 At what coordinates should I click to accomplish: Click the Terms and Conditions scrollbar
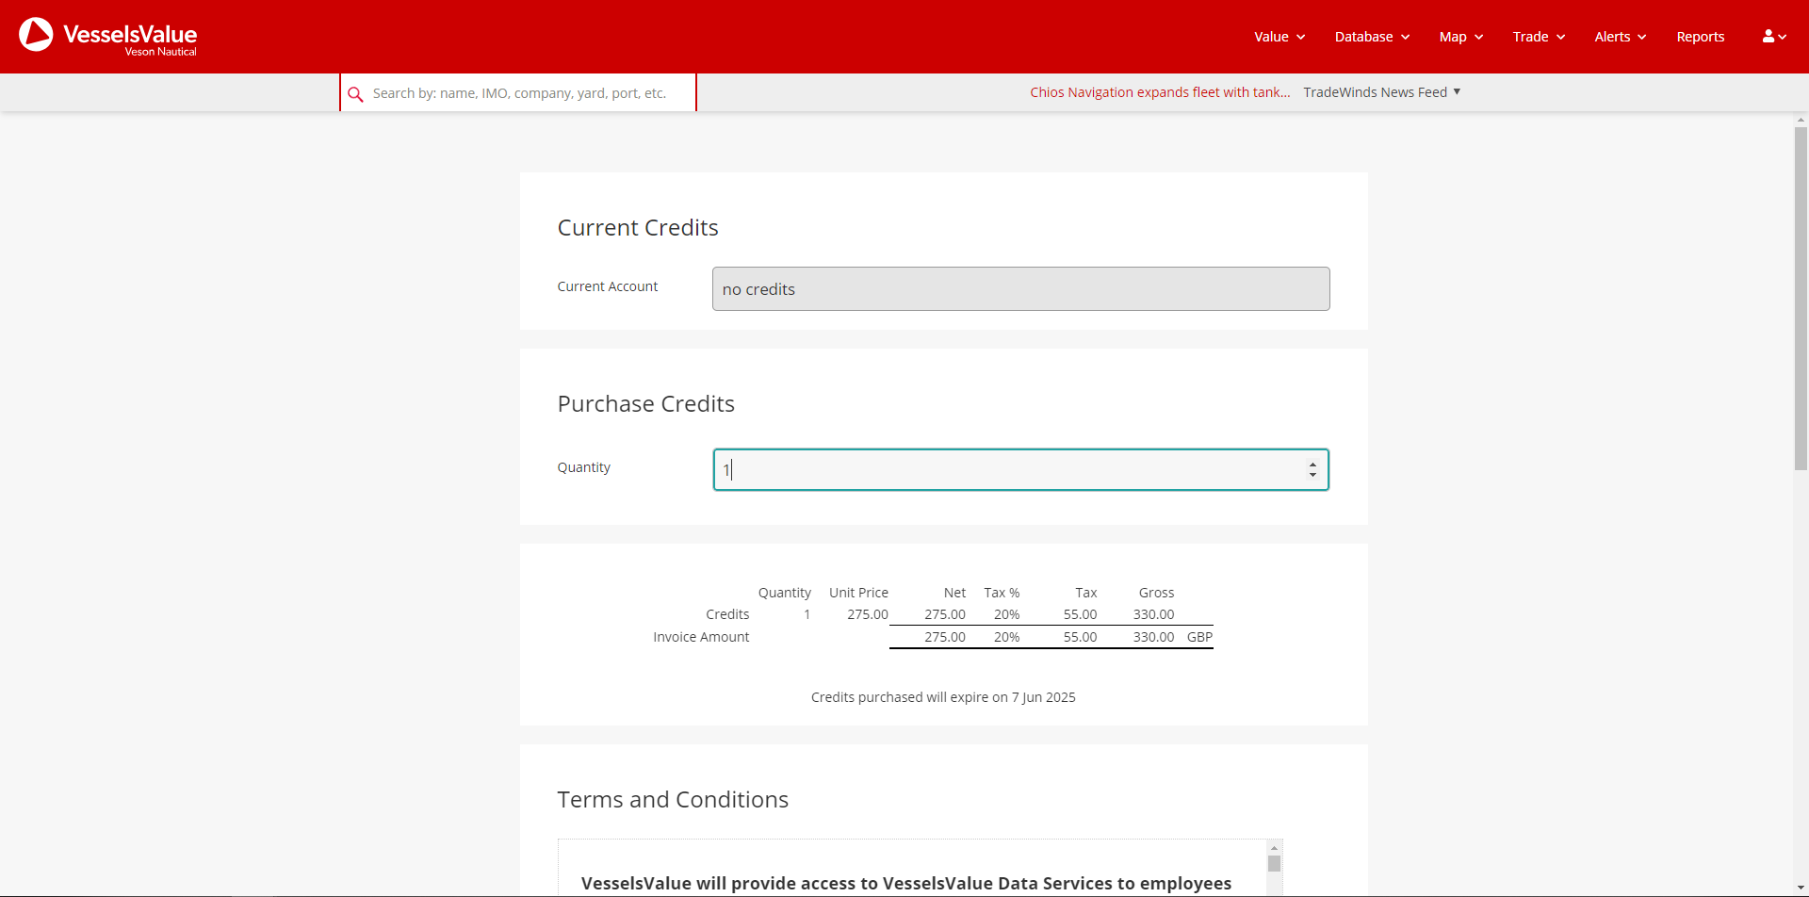[1274, 864]
